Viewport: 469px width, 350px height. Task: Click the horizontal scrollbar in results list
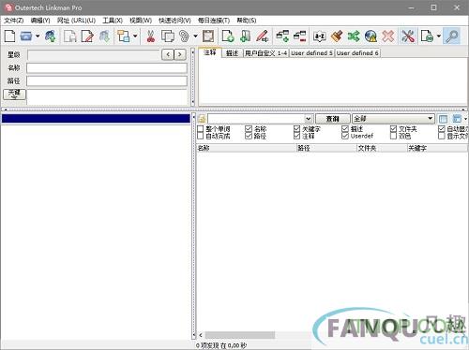[x=240, y=335]
